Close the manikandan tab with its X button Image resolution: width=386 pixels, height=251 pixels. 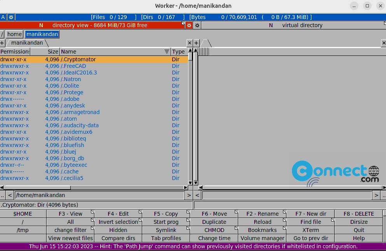click(x=190, y=43)
